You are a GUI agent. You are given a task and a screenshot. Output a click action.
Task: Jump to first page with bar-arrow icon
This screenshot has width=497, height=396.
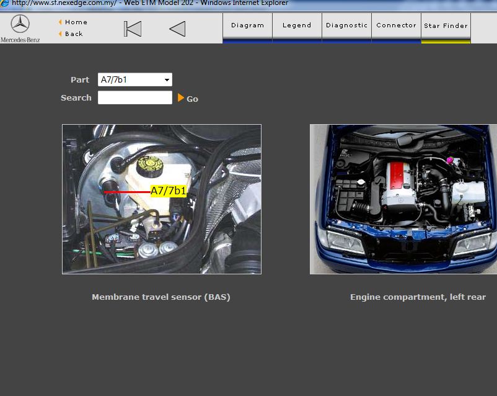[132, 29]
